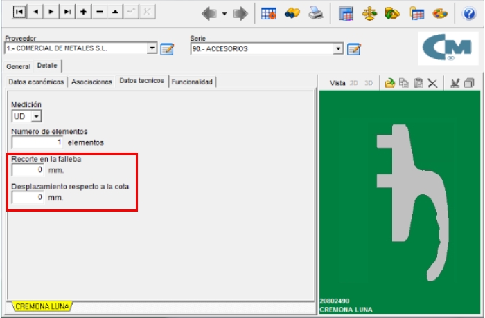The width and height of the screenshot is (485, 318).
Task: Click the folder with table icon
Action: (x=416, y=14)
